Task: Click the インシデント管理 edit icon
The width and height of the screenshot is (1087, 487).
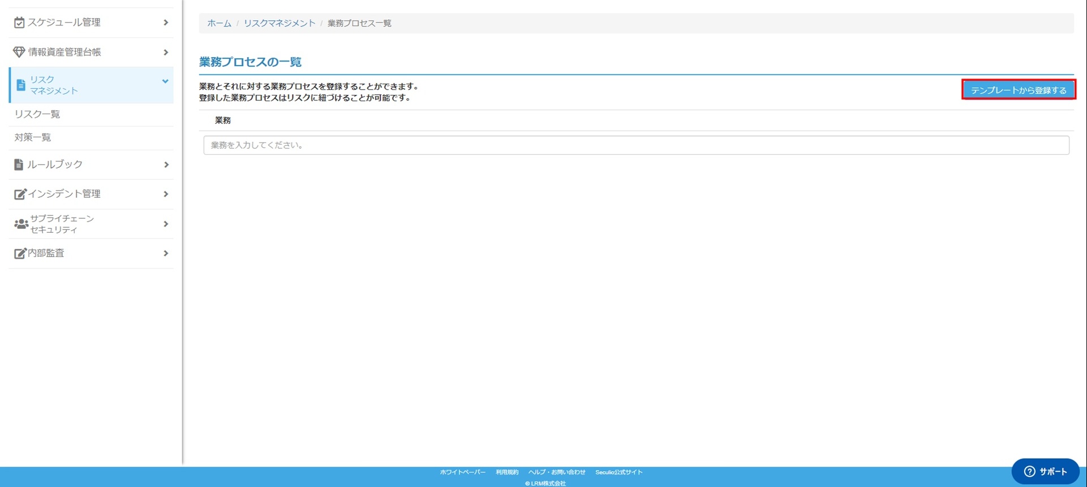Action: (x=20, y=194)
